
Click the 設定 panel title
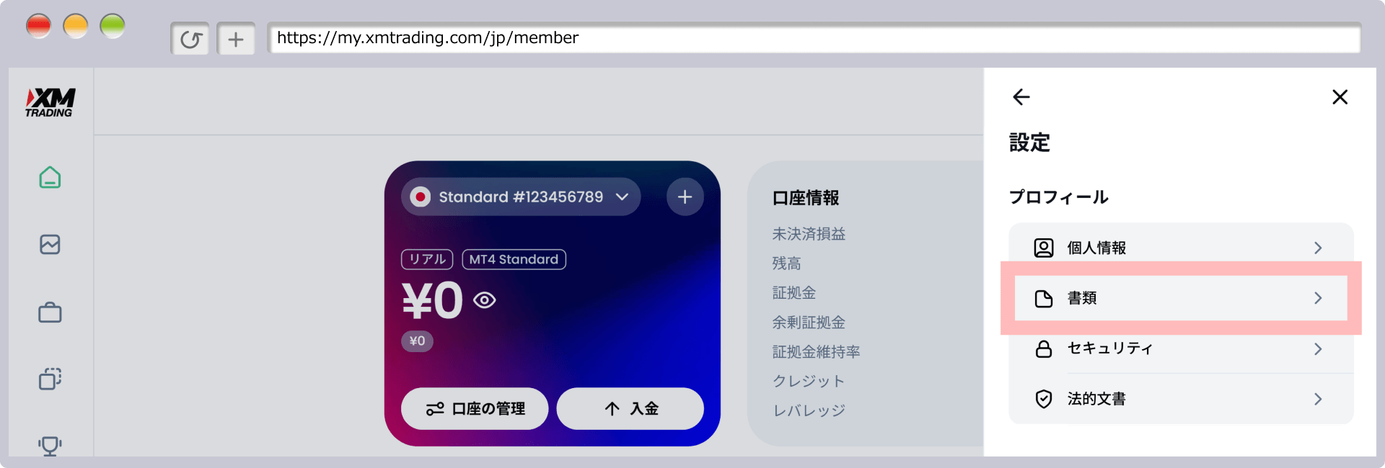click(x=1029, y=143)
